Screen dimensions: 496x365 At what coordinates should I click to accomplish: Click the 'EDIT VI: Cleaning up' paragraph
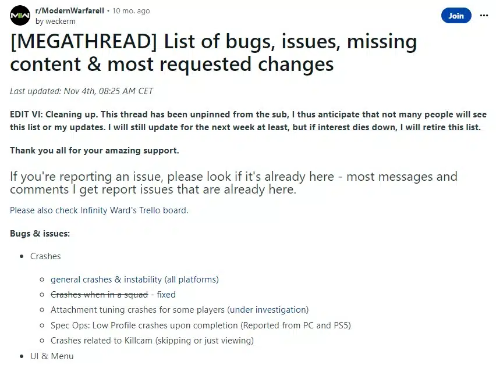tap(245, 121)
